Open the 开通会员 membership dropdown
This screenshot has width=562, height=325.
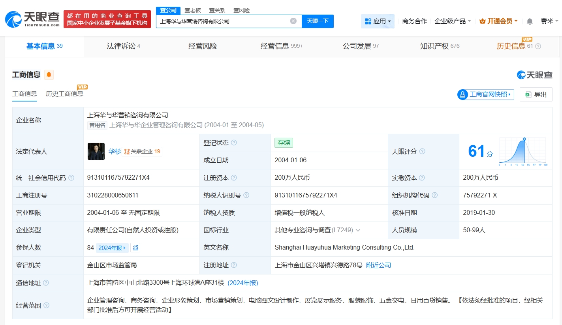(x=498, y=21)
